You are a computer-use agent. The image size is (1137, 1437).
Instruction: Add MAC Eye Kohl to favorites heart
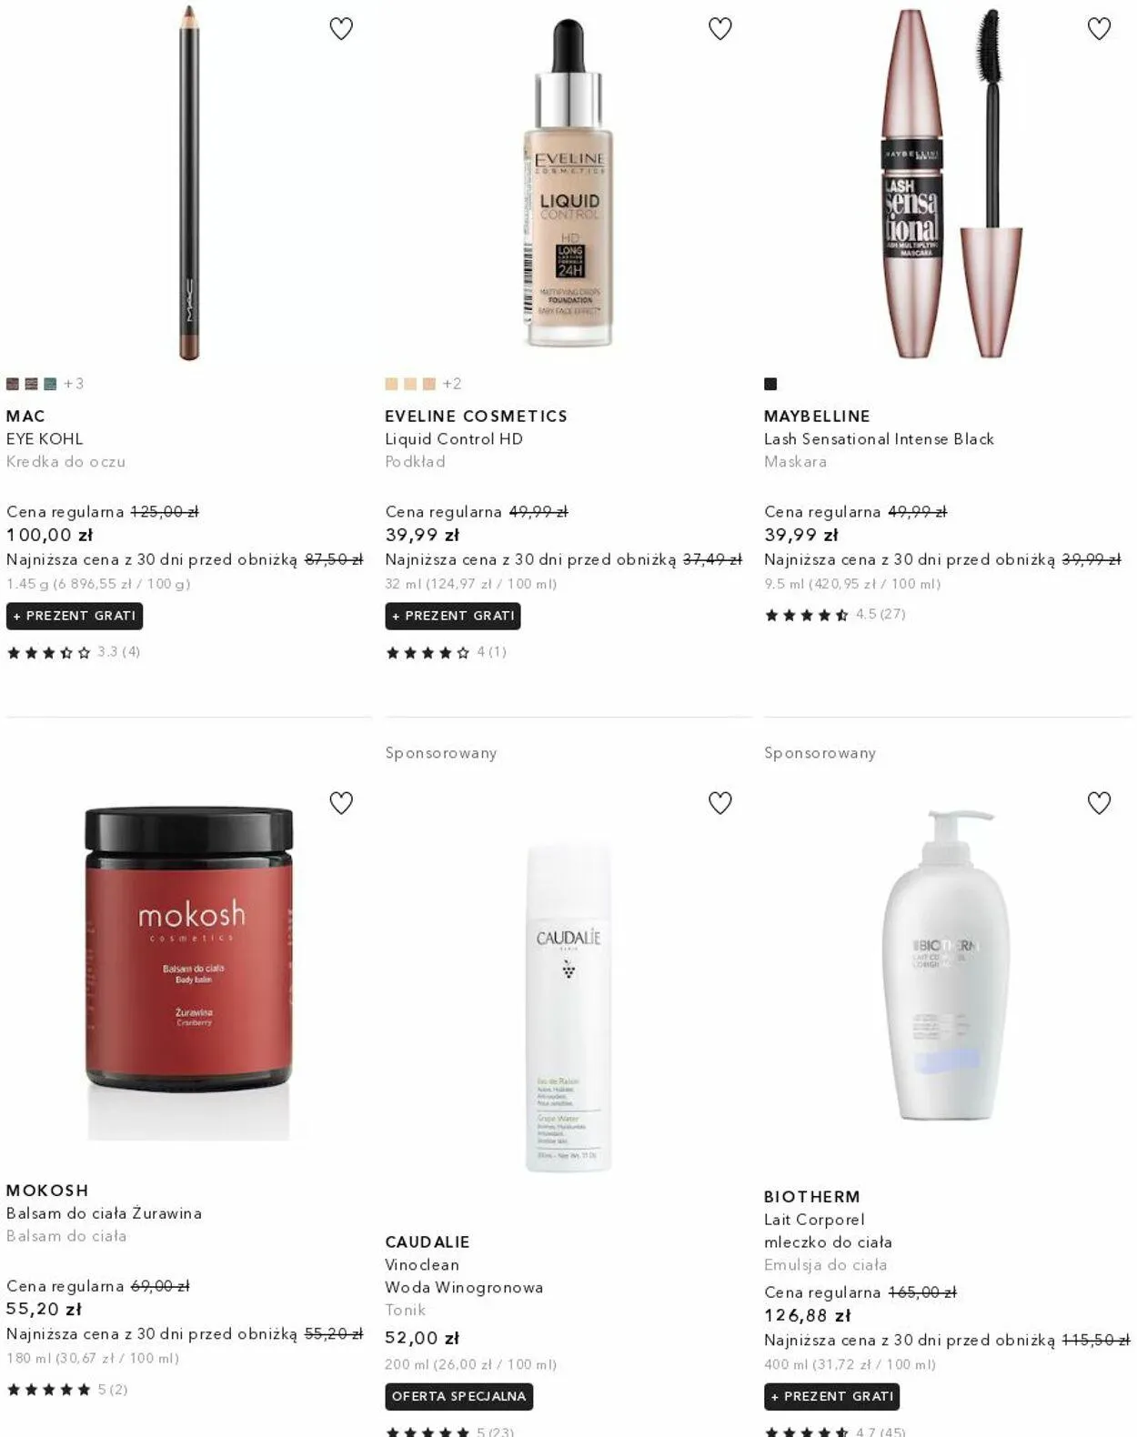click(x=341, y=29)
